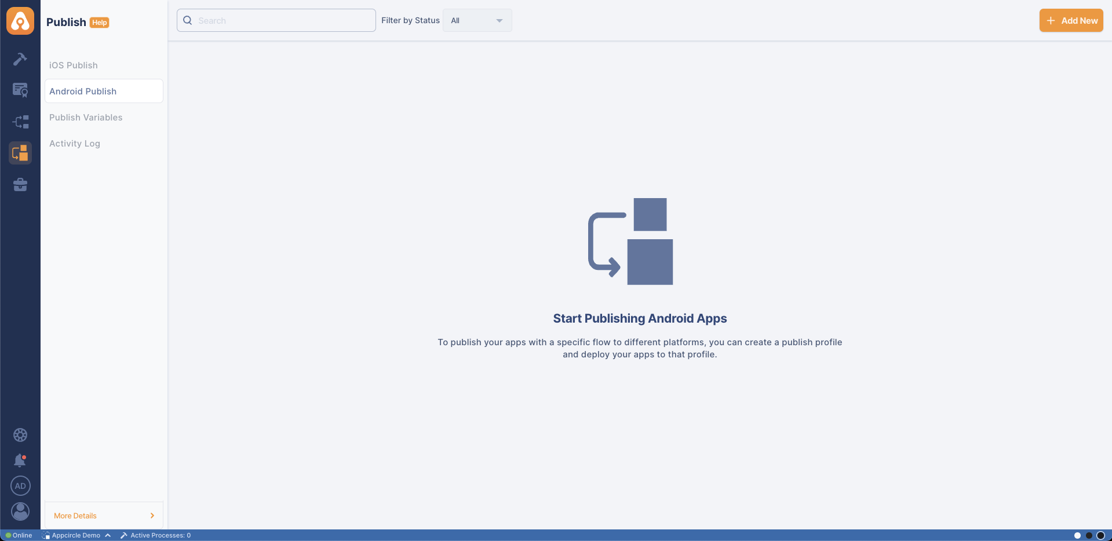Open the Signing Identities certificate icon

click(x=20, y=90)
